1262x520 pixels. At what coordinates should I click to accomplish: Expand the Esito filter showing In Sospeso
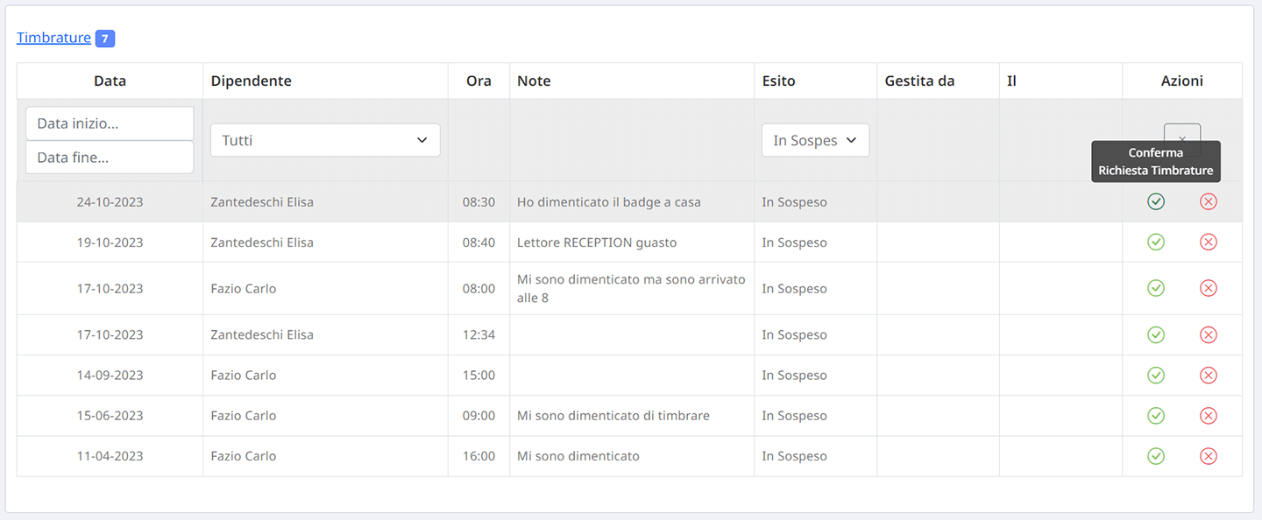click(815, 140)
